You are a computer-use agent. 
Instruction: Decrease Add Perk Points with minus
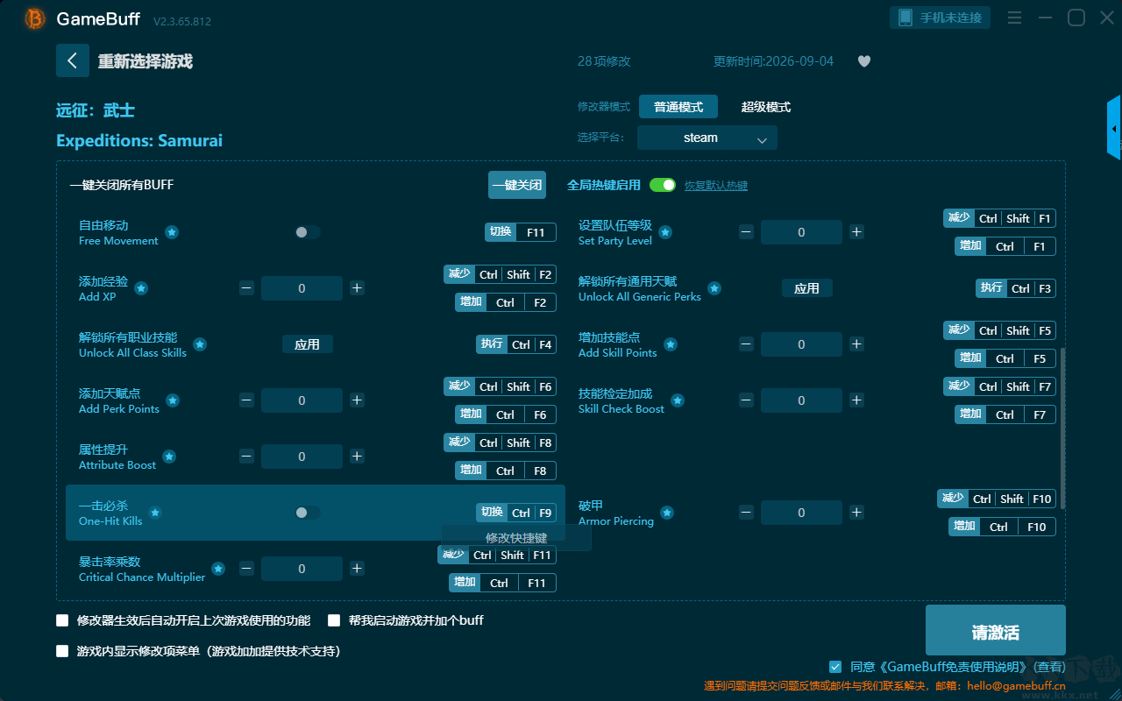pos(246,400)
